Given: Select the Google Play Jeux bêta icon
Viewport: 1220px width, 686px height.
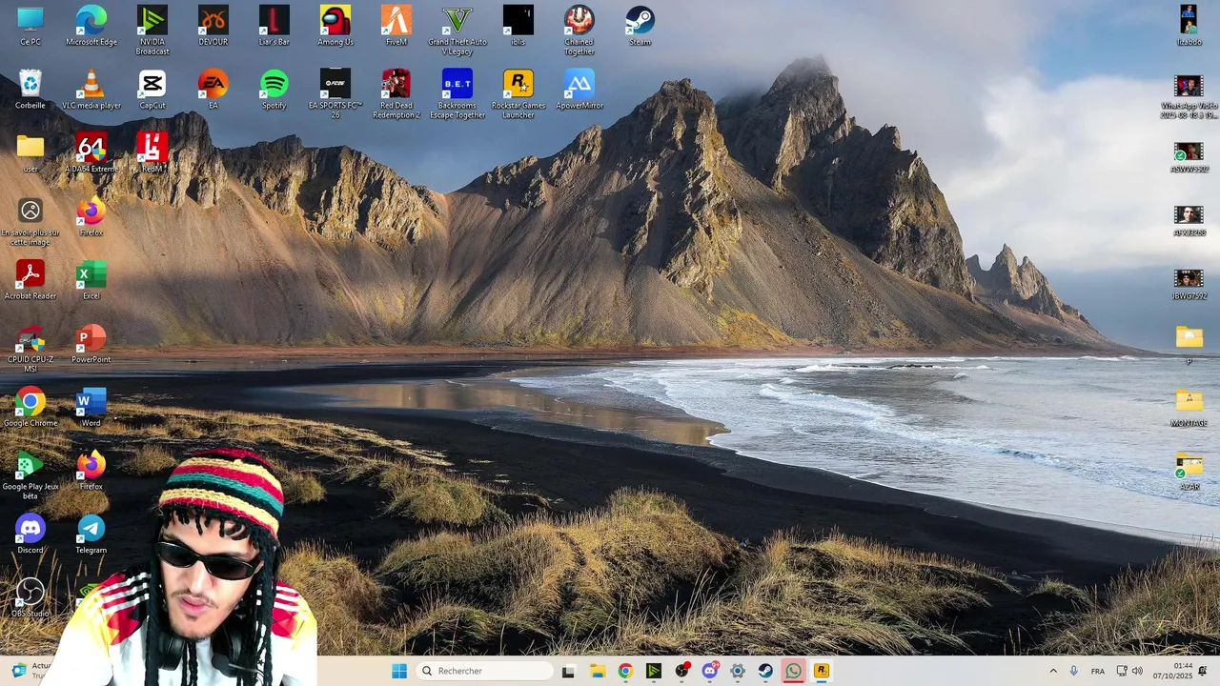Looking at the screenshot, I should point(30,476).
